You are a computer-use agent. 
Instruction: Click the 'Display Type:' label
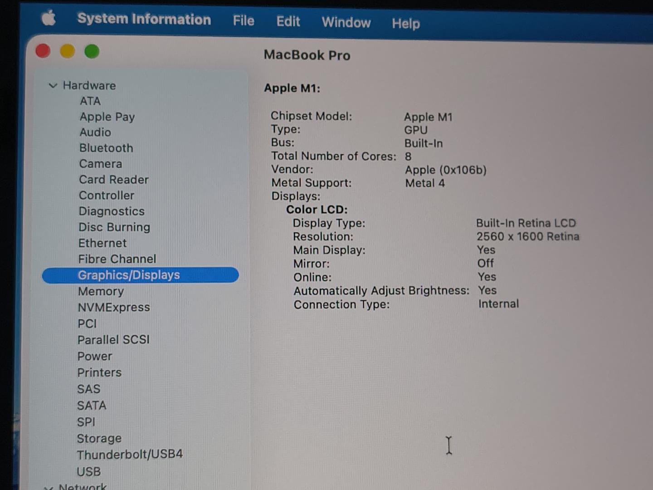329,223
